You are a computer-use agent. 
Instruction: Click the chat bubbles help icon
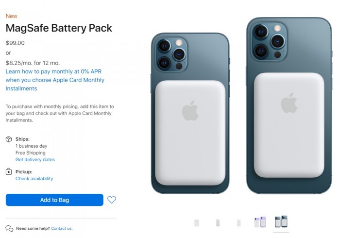pyautogui.click(x=9, y=228)
